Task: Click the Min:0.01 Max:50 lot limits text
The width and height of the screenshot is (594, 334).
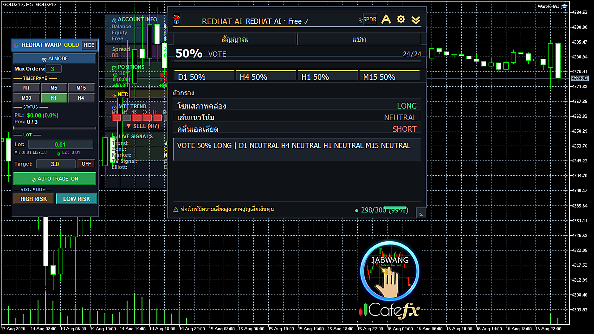Action: tap(31, 152)
